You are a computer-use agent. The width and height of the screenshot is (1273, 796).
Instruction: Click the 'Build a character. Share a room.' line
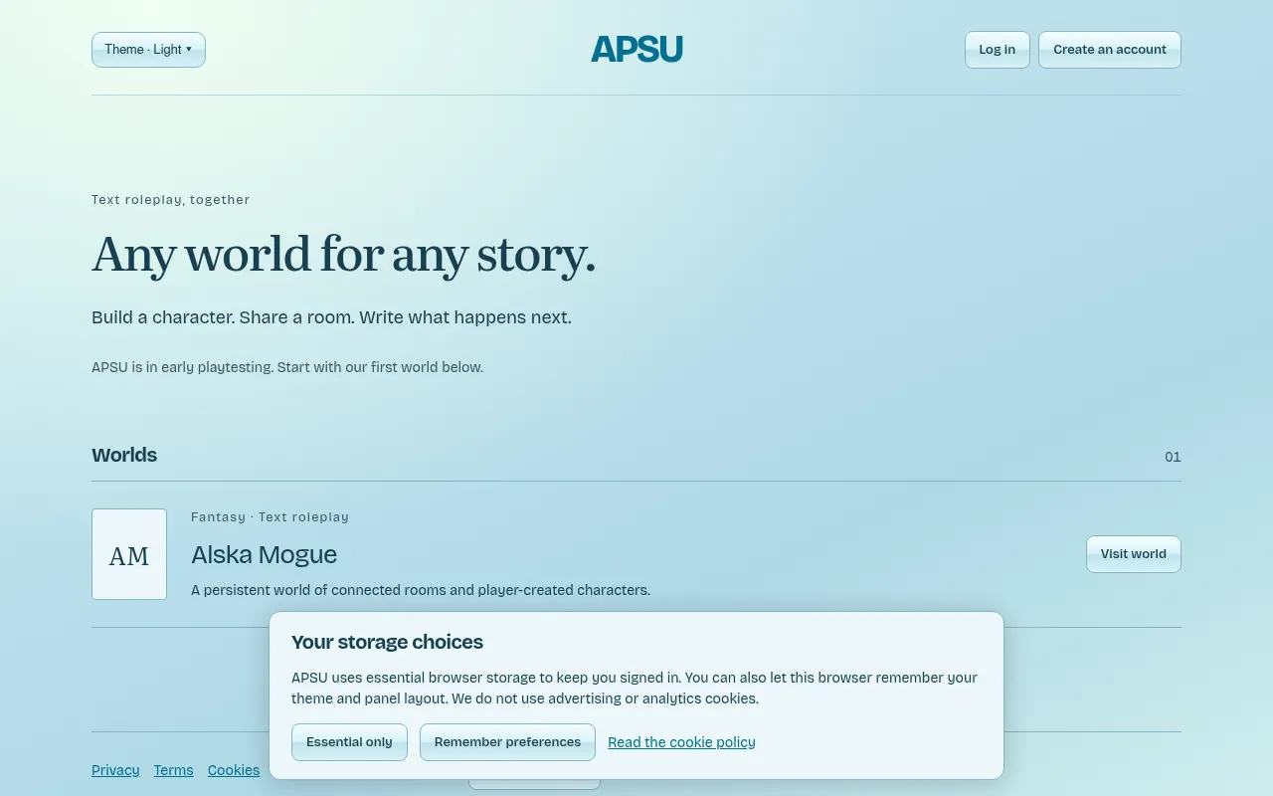click(331, 317)
